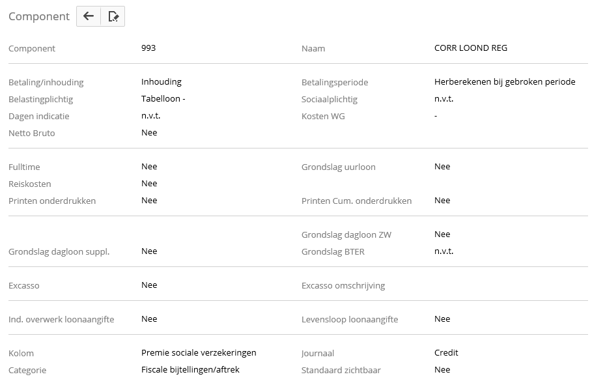Click the Inhouding value for Betaling/inhouding
This screenshot has height=381, width=592.
[x=161, y=82]
